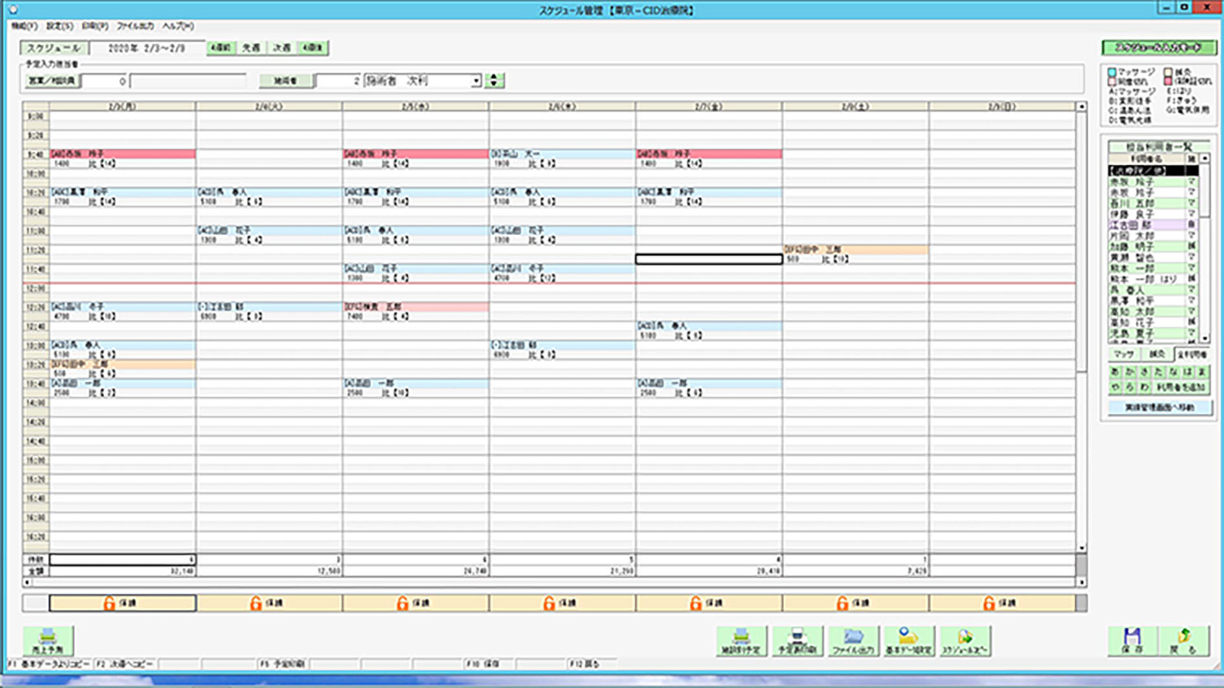Screen dimensions: 1224x688
Task: Select the red 9:40 appointment on Monday
Action: pos(122,154)
